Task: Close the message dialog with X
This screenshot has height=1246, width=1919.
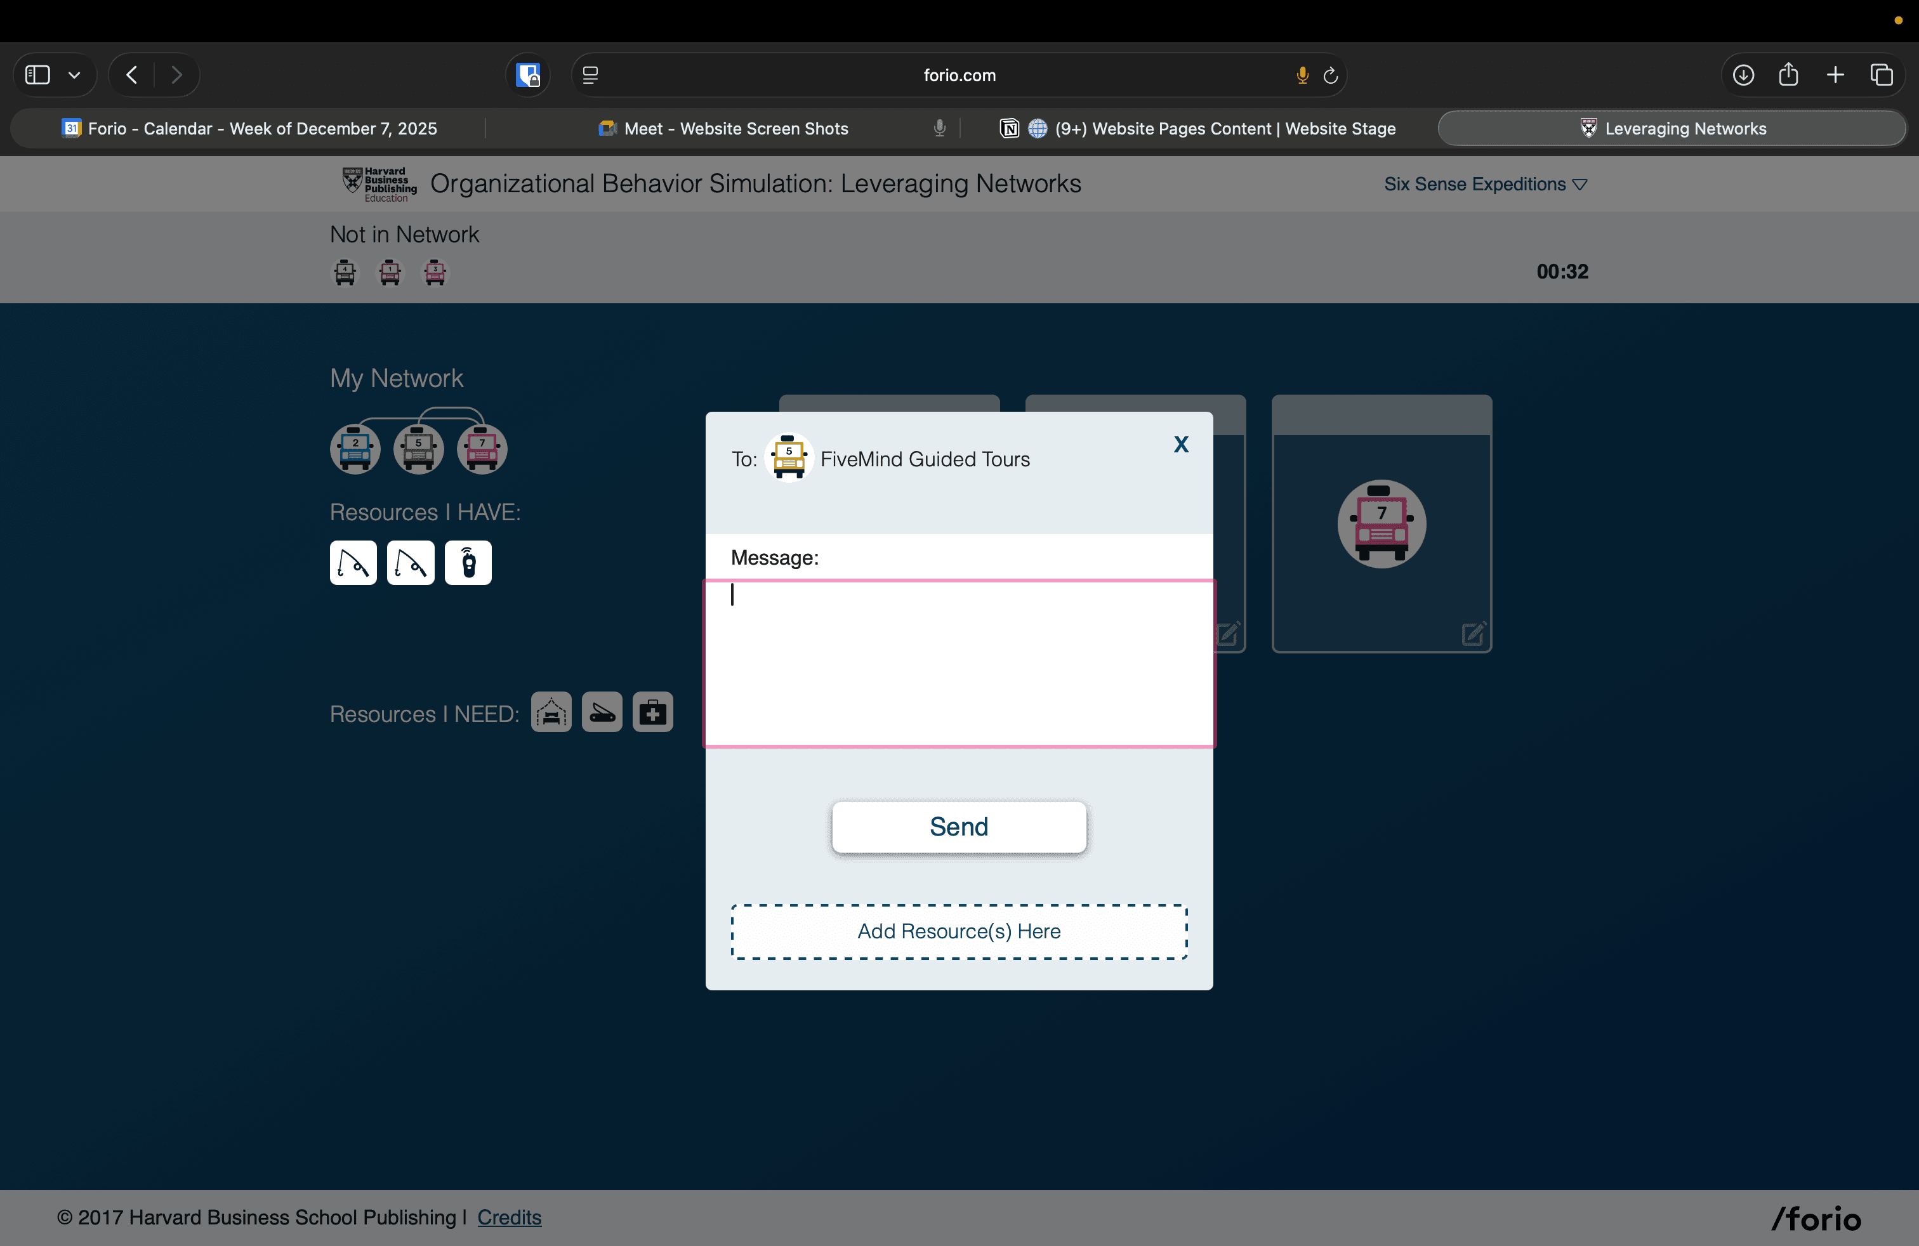Action: pyautogui.click(x=1180, y=444)
